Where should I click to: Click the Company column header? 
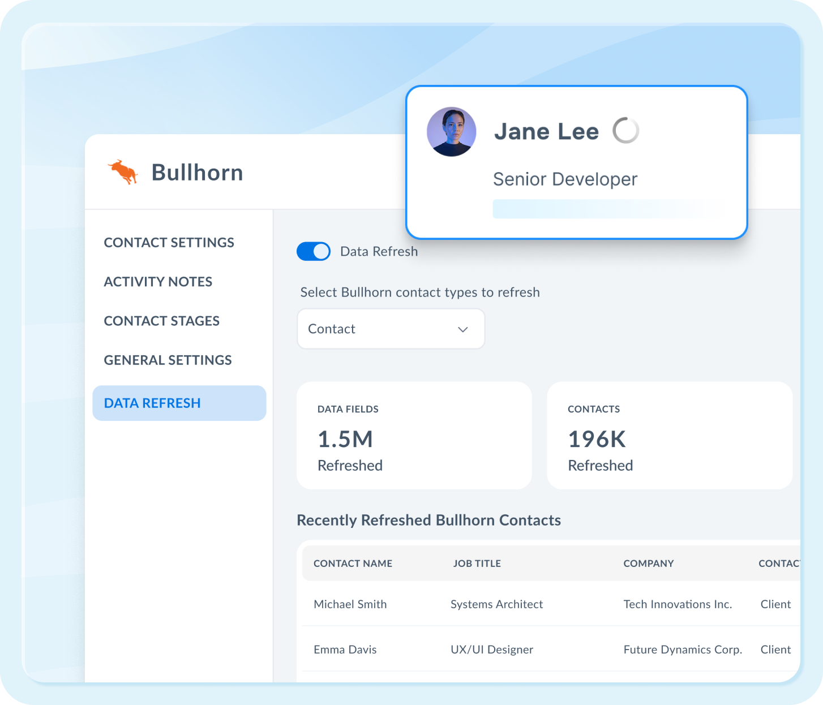tap(649, 564)
